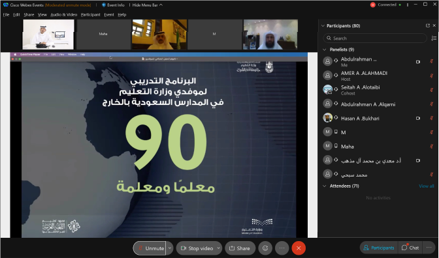
Task: Open the View menu
Action: tap(42, 14)
